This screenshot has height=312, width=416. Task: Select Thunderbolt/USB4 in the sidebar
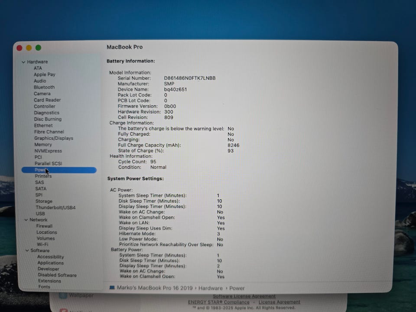[56, 208]
